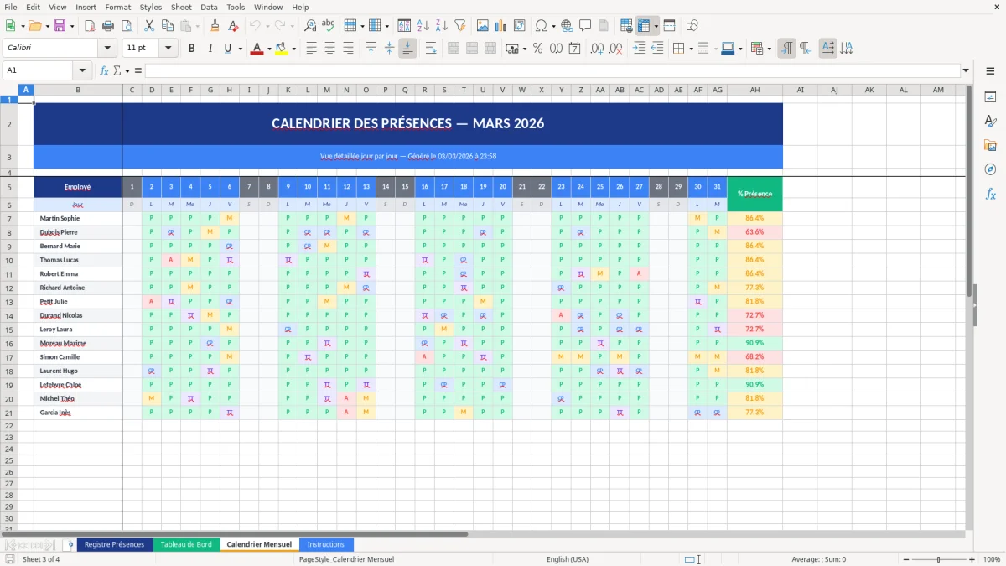Open the Format menu
Image resolution: width=1006 pixels, height=566 pixels.
coord(117,7)
